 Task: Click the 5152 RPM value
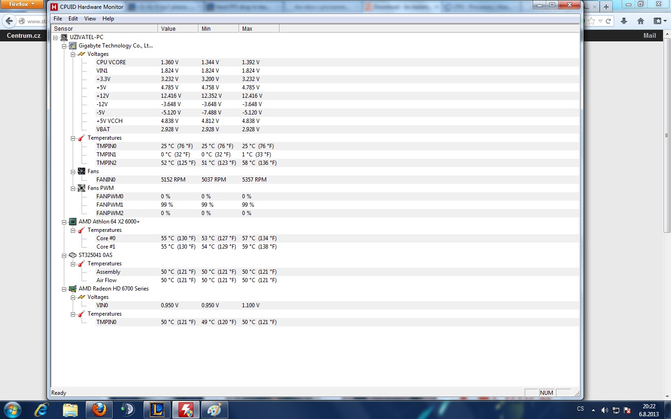173,180
